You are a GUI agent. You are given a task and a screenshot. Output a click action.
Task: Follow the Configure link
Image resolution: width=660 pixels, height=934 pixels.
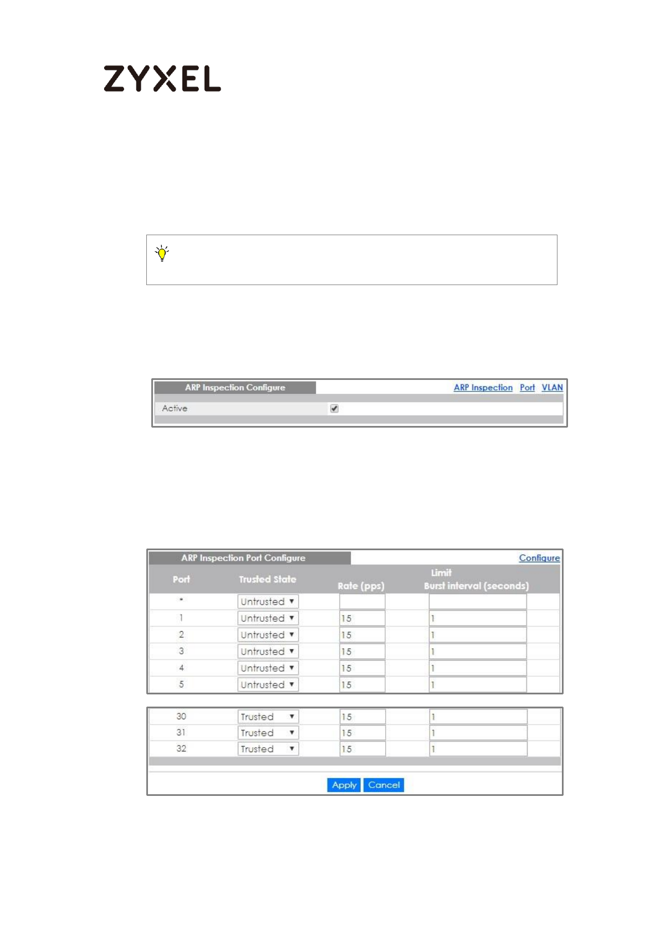539,558
